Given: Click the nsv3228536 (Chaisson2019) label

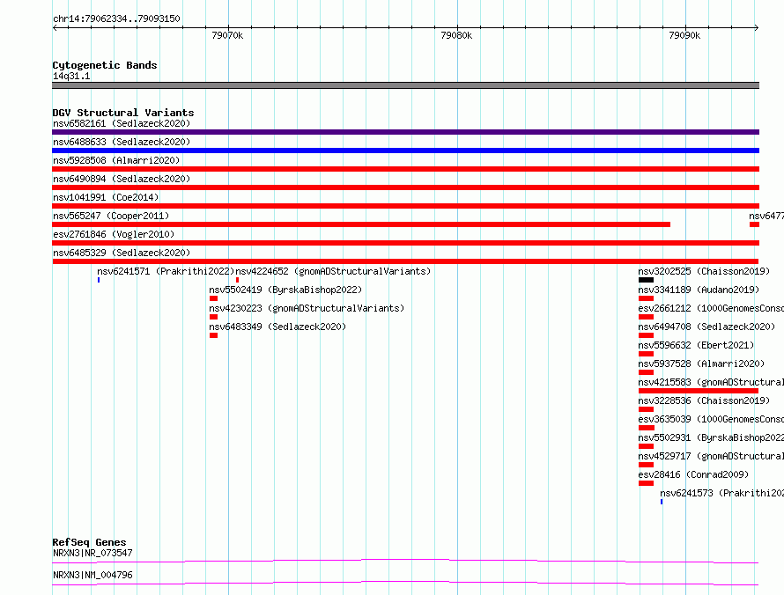Looking at the screenshot, I should click(x=704, y=400).
